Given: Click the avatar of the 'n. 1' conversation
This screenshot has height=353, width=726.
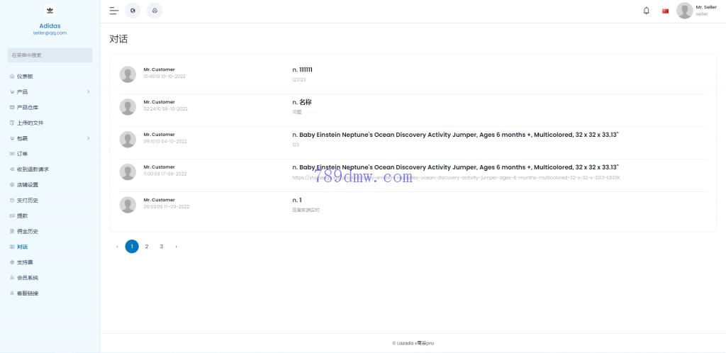Looking at the screenshot, I should 128,205.
